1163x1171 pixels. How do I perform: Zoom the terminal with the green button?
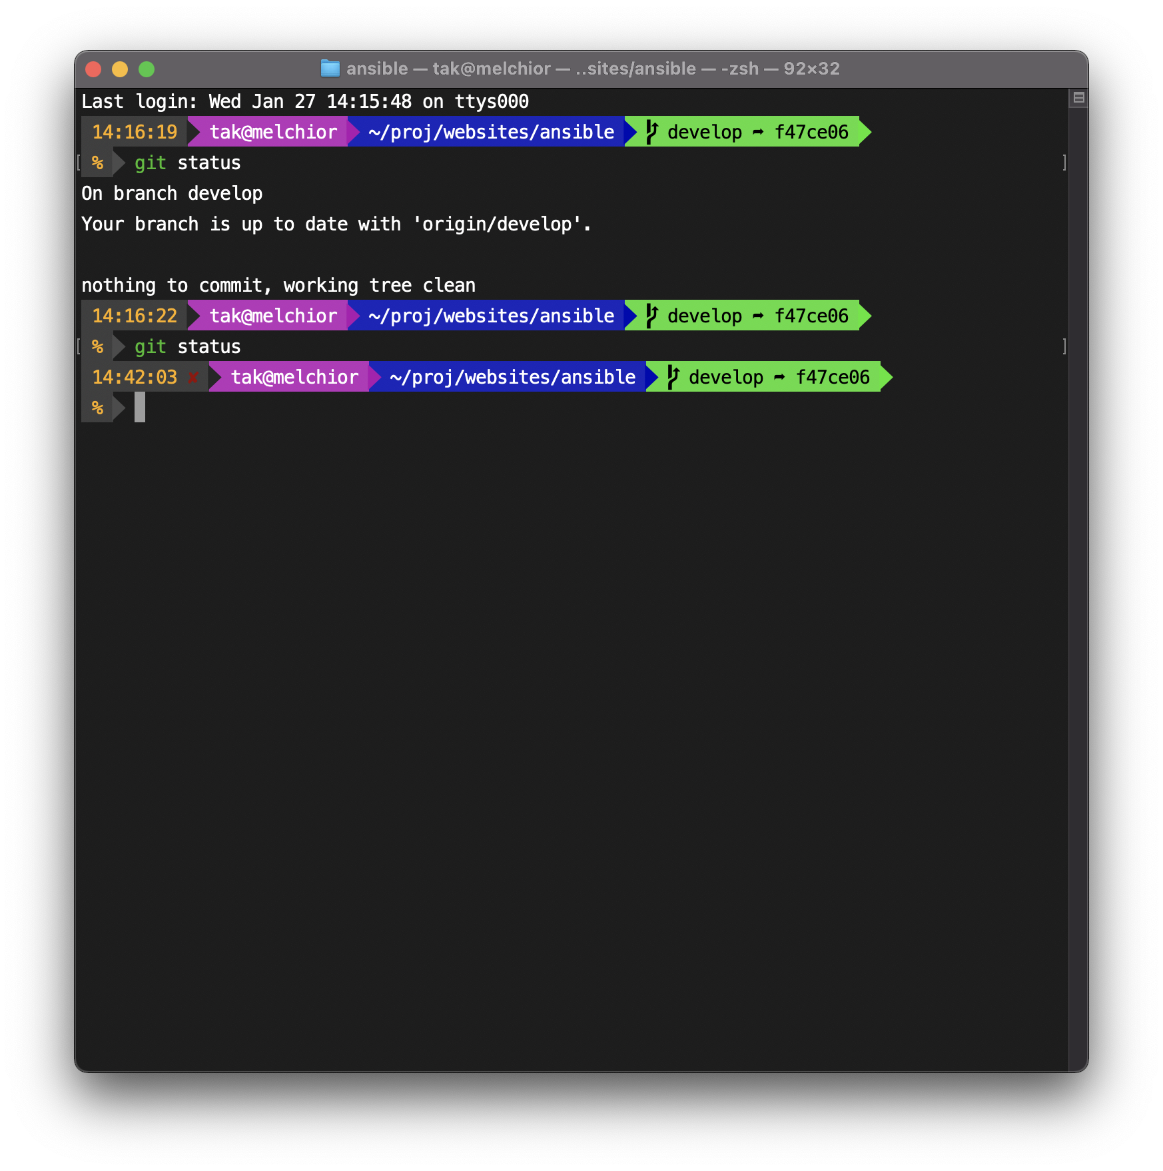pyautogui.click(x=147, y=69)
